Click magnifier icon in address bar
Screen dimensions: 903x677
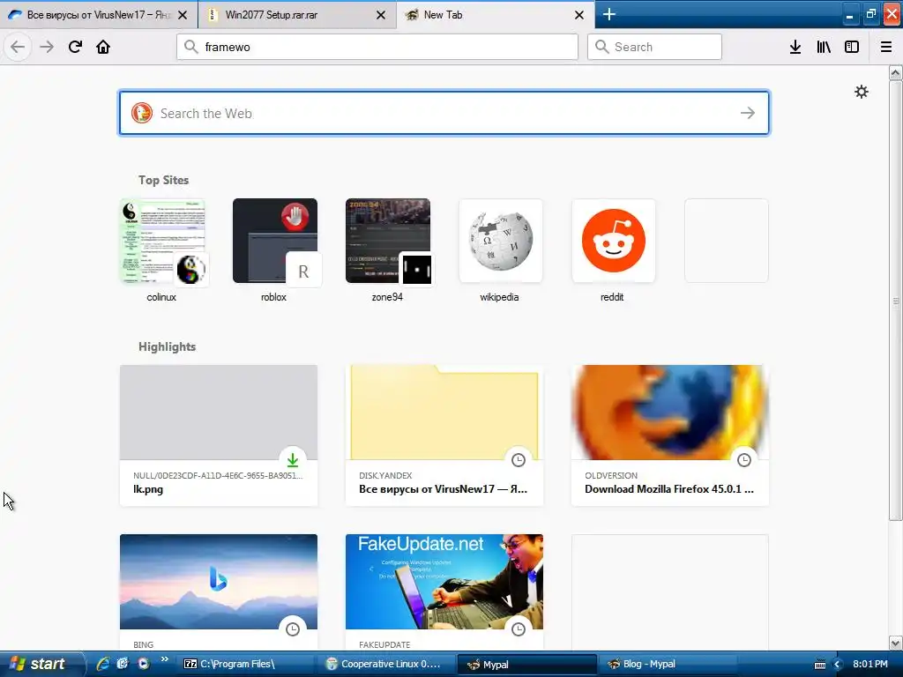tap(191, 47)
